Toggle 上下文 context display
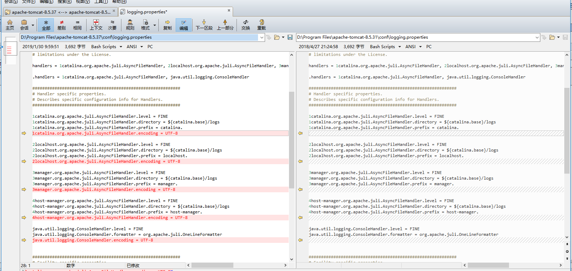572x271 pixels. click(96, 25)
